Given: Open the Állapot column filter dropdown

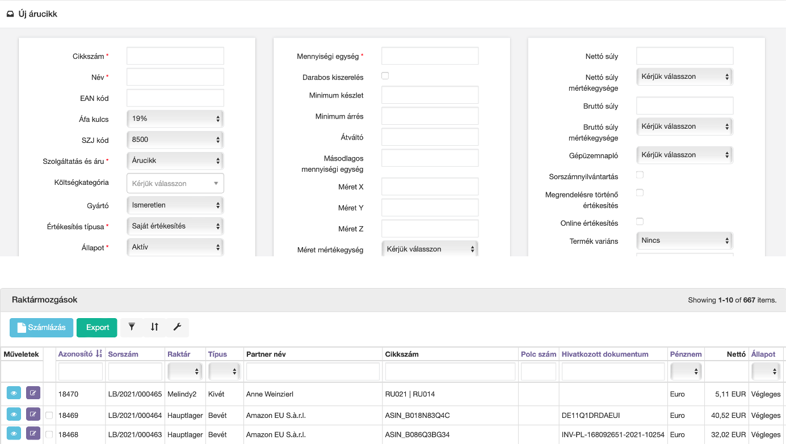Looking at the screenshot, I should [766, 371].
